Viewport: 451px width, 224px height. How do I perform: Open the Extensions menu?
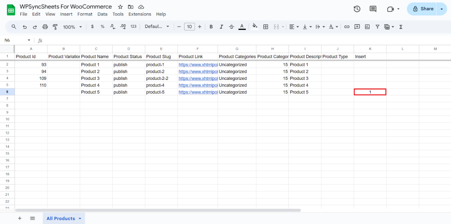140,14
